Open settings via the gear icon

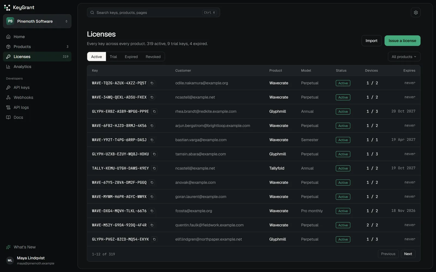416,13
